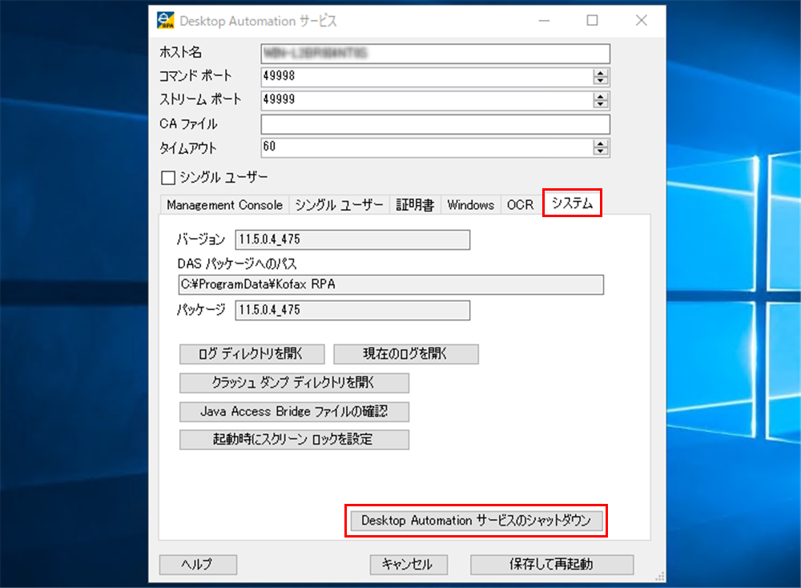
Task: Select the システム tab
Action: click(x=572, y=203)
